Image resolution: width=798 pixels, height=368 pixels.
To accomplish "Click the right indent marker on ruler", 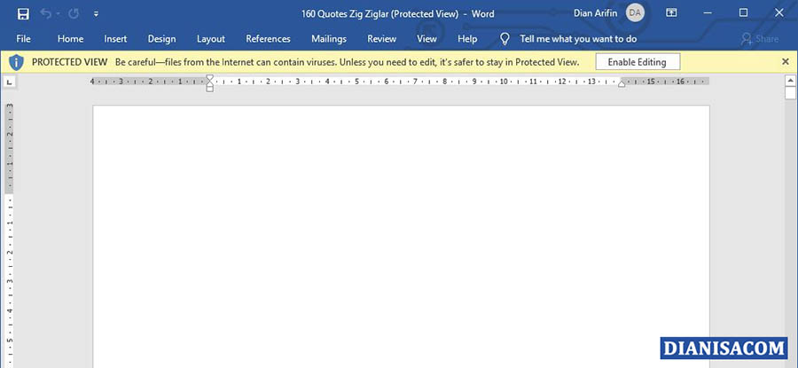I will 622,84.
